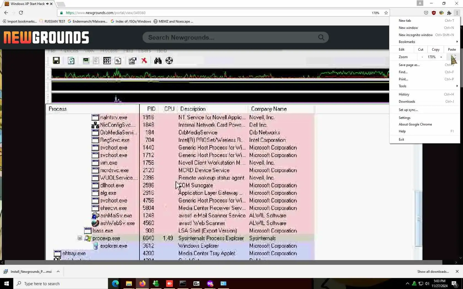Show hidden system tray icons

[x=407, y=283]
